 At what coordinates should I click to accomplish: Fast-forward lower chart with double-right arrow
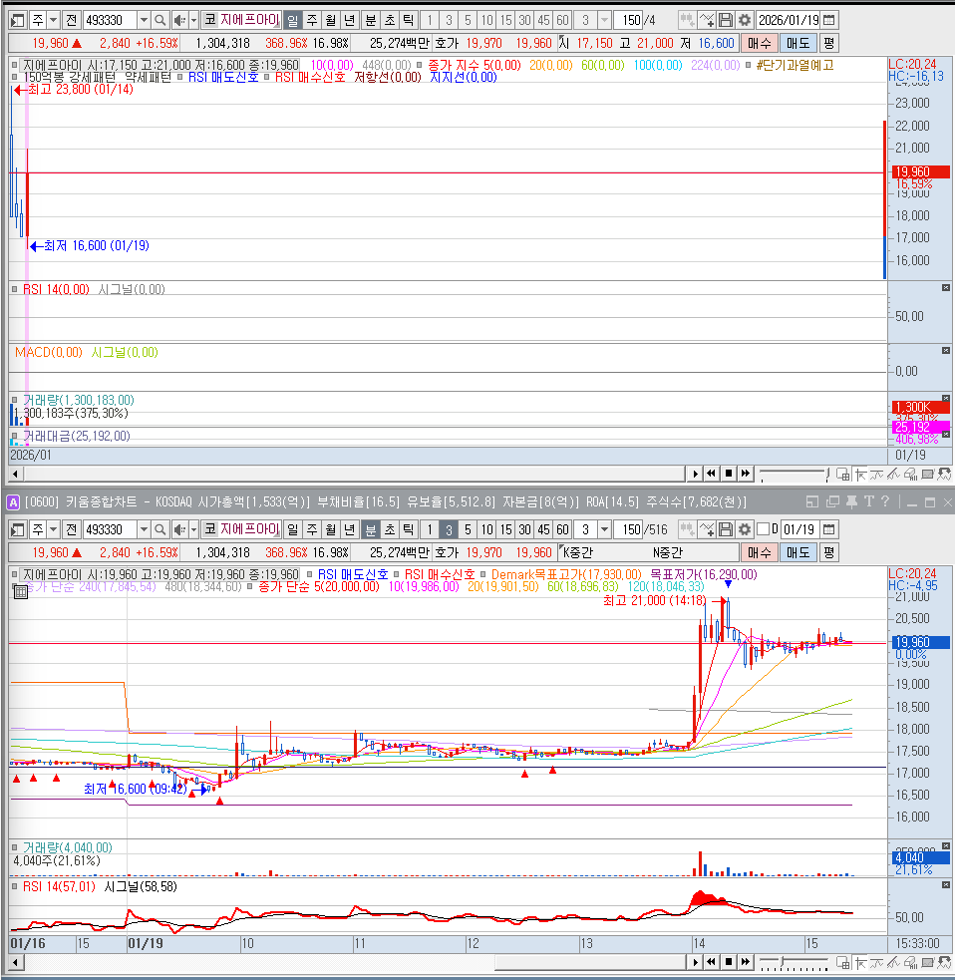[745, 961]
